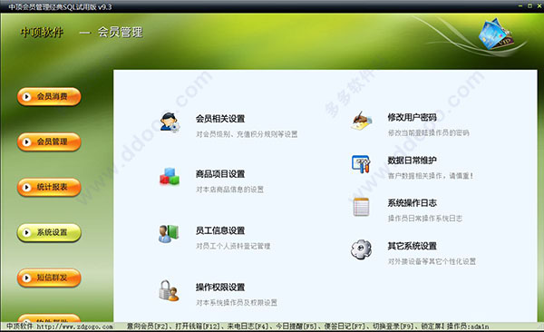Click the 会员管理 header title text

pos(120,33)
